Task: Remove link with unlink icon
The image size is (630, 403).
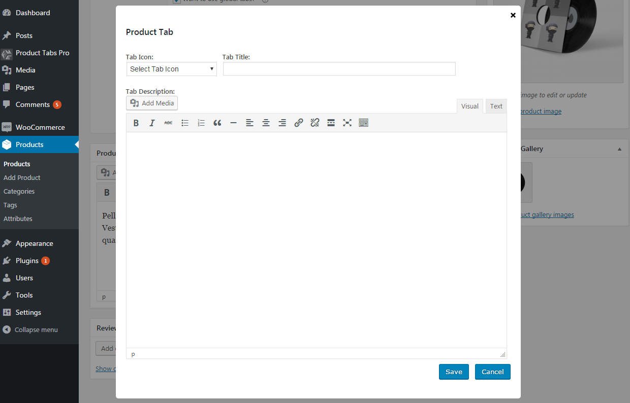Action: click(315, 123)
